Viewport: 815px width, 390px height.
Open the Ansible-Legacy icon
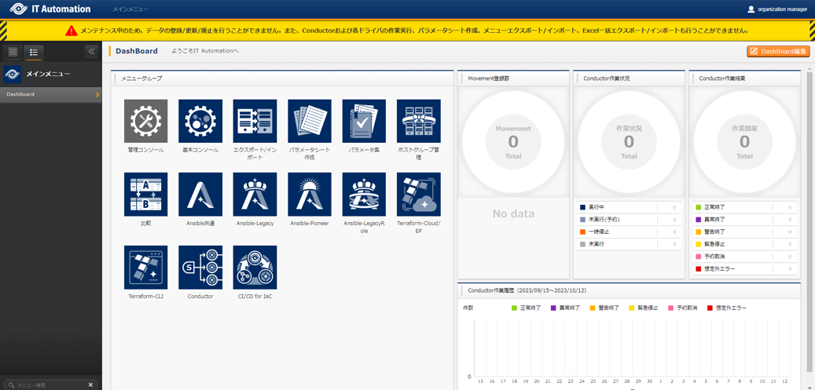(255, 194)
